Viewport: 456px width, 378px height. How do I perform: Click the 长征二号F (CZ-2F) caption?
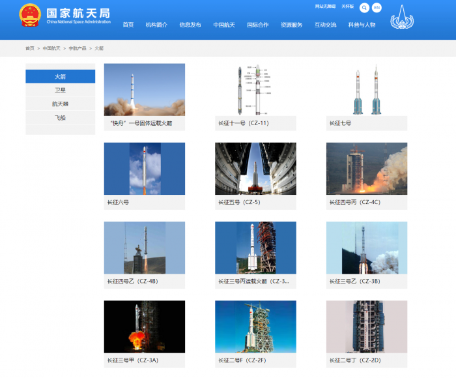pos(242,360)
